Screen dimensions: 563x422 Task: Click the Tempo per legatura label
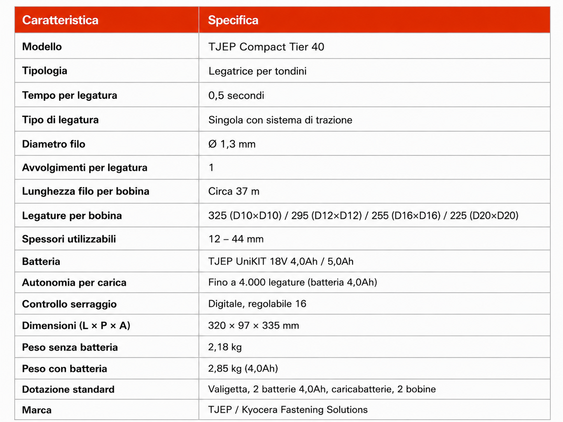click(x=70, y=95)
